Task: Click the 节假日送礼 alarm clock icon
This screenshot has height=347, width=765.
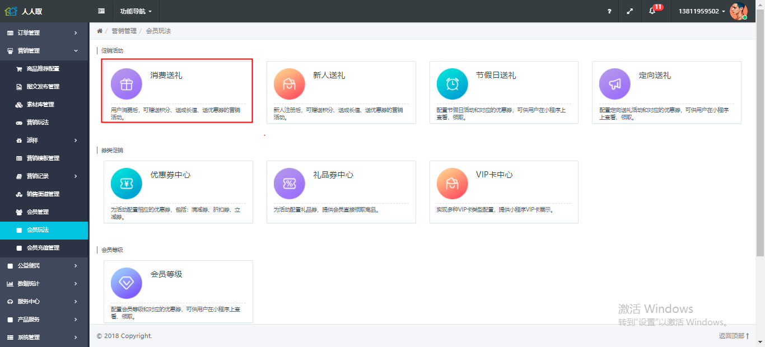Action: click(x=453, y=84)
